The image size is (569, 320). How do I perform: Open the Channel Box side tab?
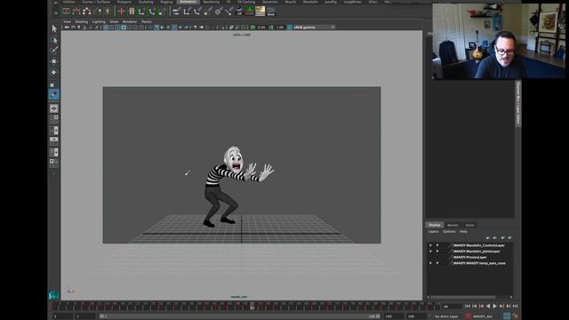517,104
